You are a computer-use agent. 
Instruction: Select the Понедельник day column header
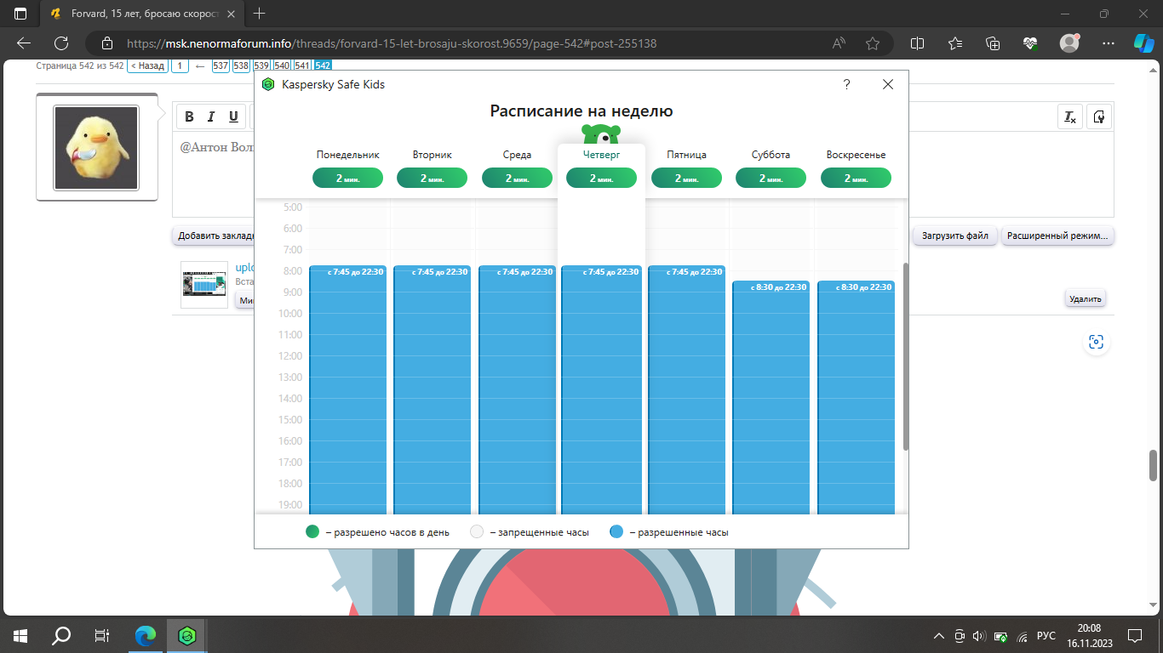point(347,155)
